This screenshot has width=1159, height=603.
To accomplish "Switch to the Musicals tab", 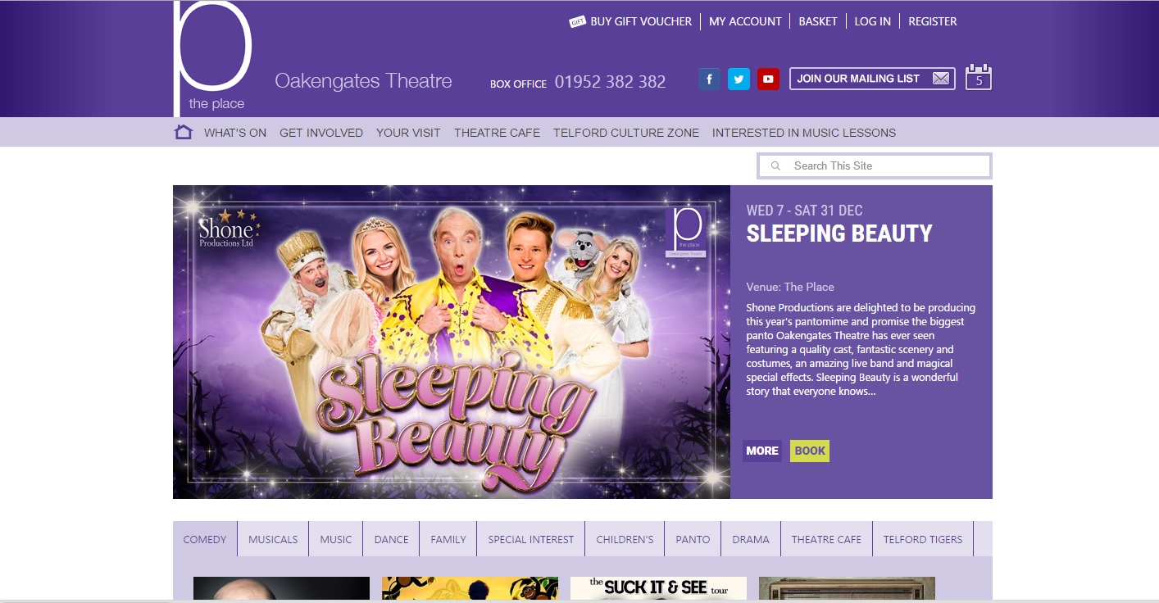I will pyautogui.click(x=273, y=539).
